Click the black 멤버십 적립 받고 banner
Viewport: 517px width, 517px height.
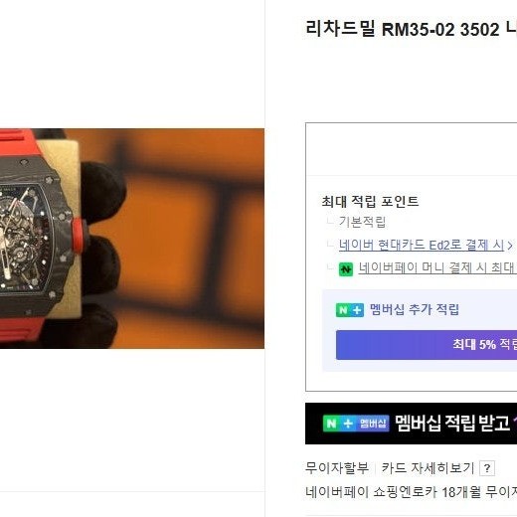pos(411,424)
